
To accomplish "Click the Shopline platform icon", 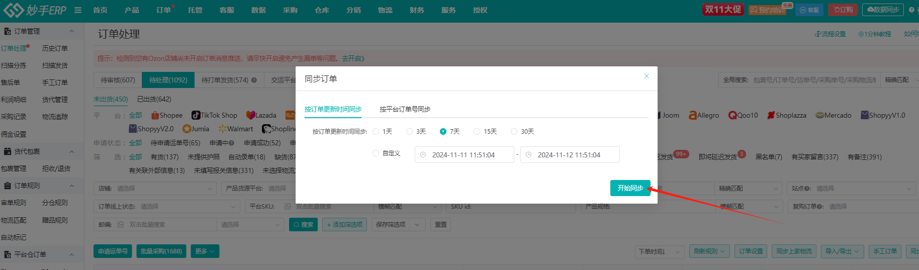I will pos(266,129).
